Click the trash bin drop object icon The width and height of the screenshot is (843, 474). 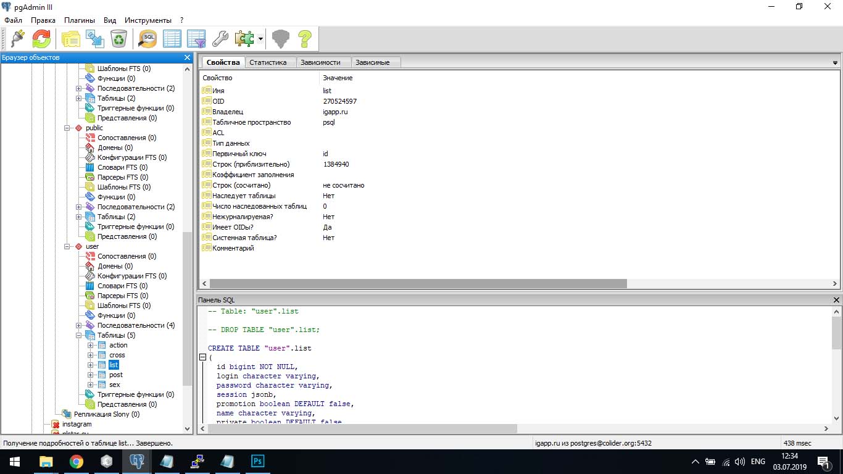[x=118, y=39]
